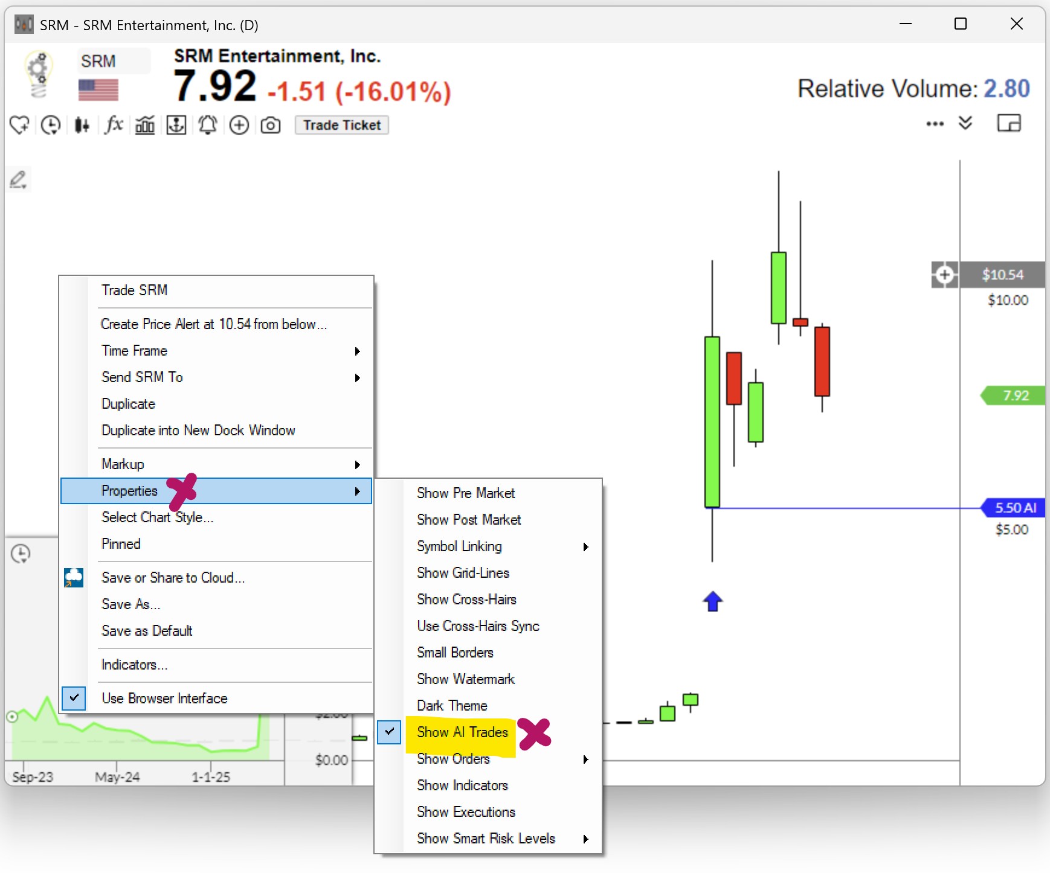The width and height of the screenshot is (1050, 873).
Task: Select the candlestick chart style icon
Action: pos(82,125)
